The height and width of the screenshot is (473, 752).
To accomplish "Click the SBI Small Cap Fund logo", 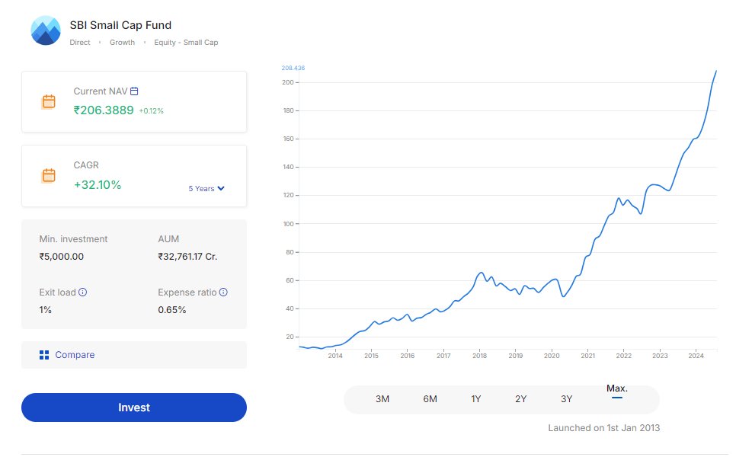I will click(46, 30).
